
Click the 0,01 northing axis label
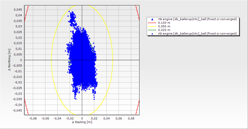click(19, 49)
